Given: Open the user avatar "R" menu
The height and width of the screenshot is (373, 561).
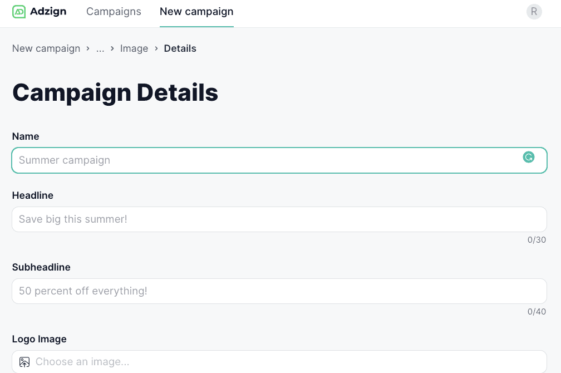Looking at the screenshot, I should click(x=534, y=12).
